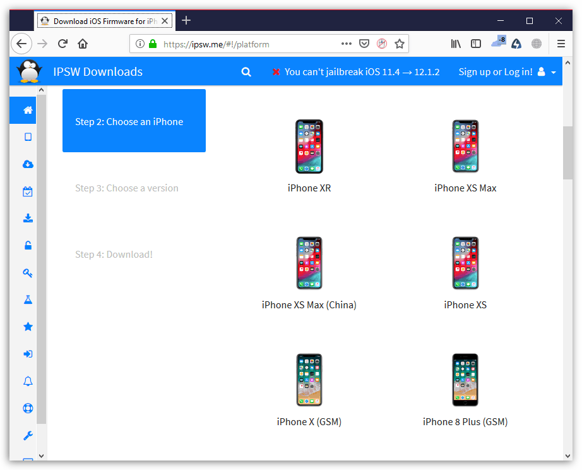The width and height of the screenshot is (582, 470).
Task: Click the key icon in sidebar
Action: tap(28, 273)
